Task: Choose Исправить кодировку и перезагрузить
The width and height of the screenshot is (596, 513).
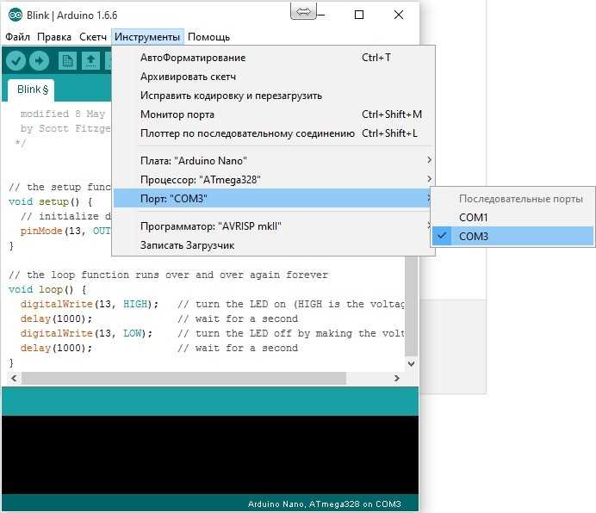Action: pyautogui.click(x=273, y=96)
